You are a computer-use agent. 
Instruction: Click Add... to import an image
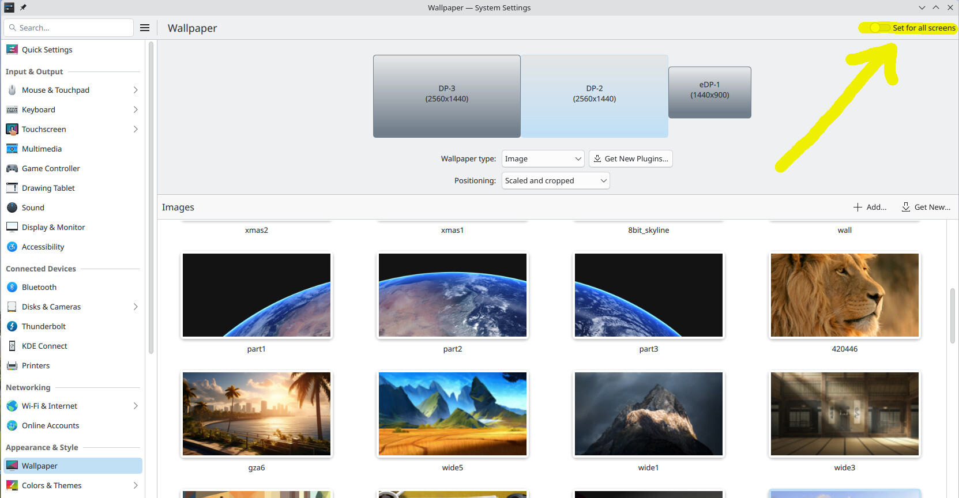pyautogui.click(x=870, y=207)
